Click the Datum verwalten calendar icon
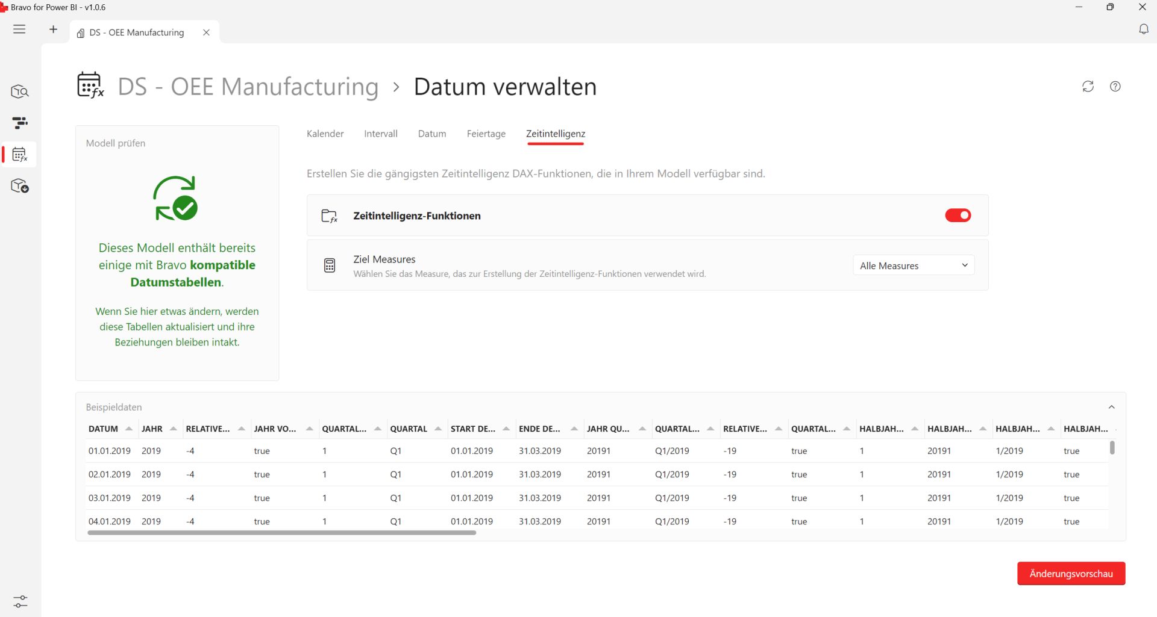This screenshot has width=1157, height=617. pyautogui.click(x=90, y=85)
